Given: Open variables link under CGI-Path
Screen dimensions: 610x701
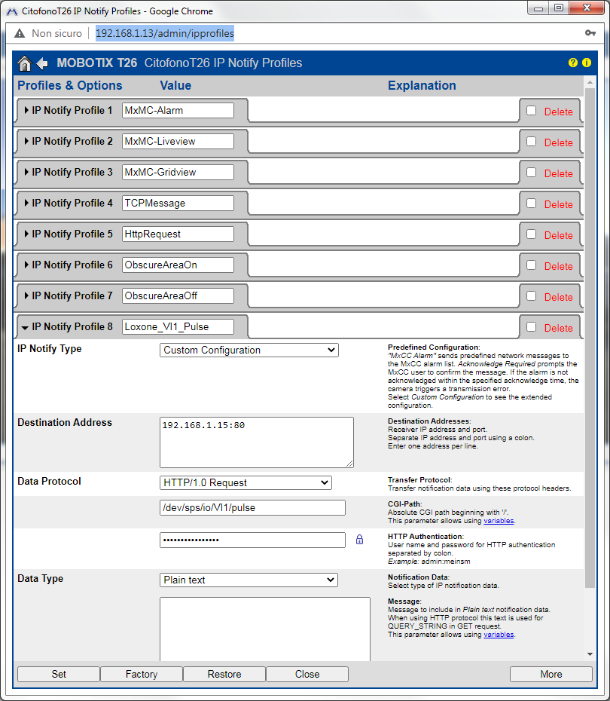Looking at the screenshot, I should [499, 521].
